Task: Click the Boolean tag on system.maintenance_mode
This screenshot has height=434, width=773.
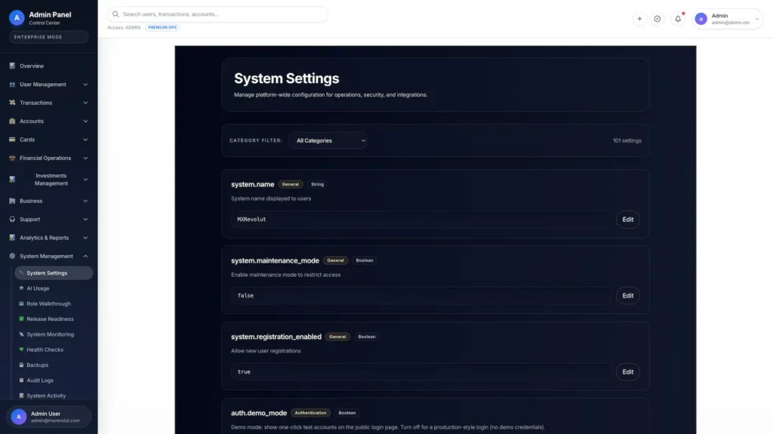Action: pyautogui.click(x=365, y=260)
